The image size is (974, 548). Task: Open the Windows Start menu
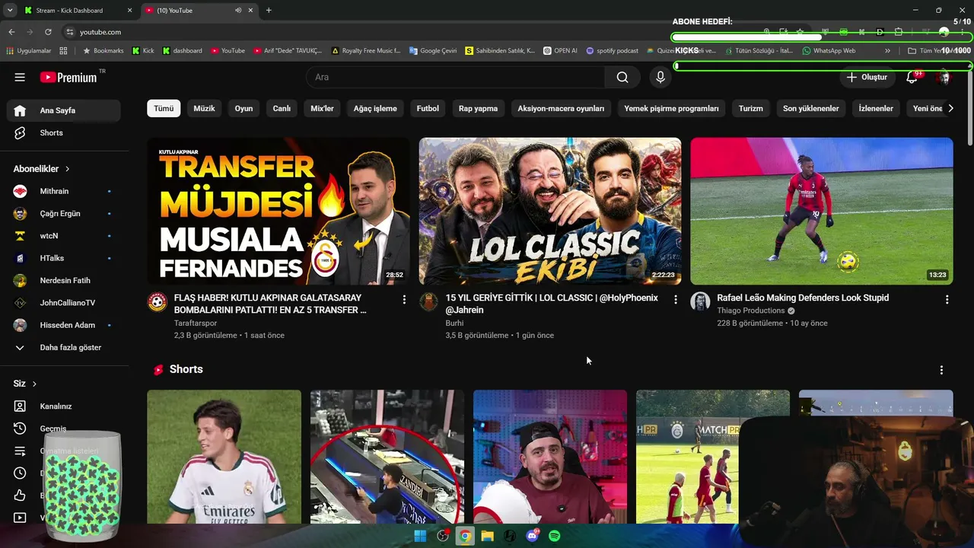pyautogui.click(x=420, y=536)
